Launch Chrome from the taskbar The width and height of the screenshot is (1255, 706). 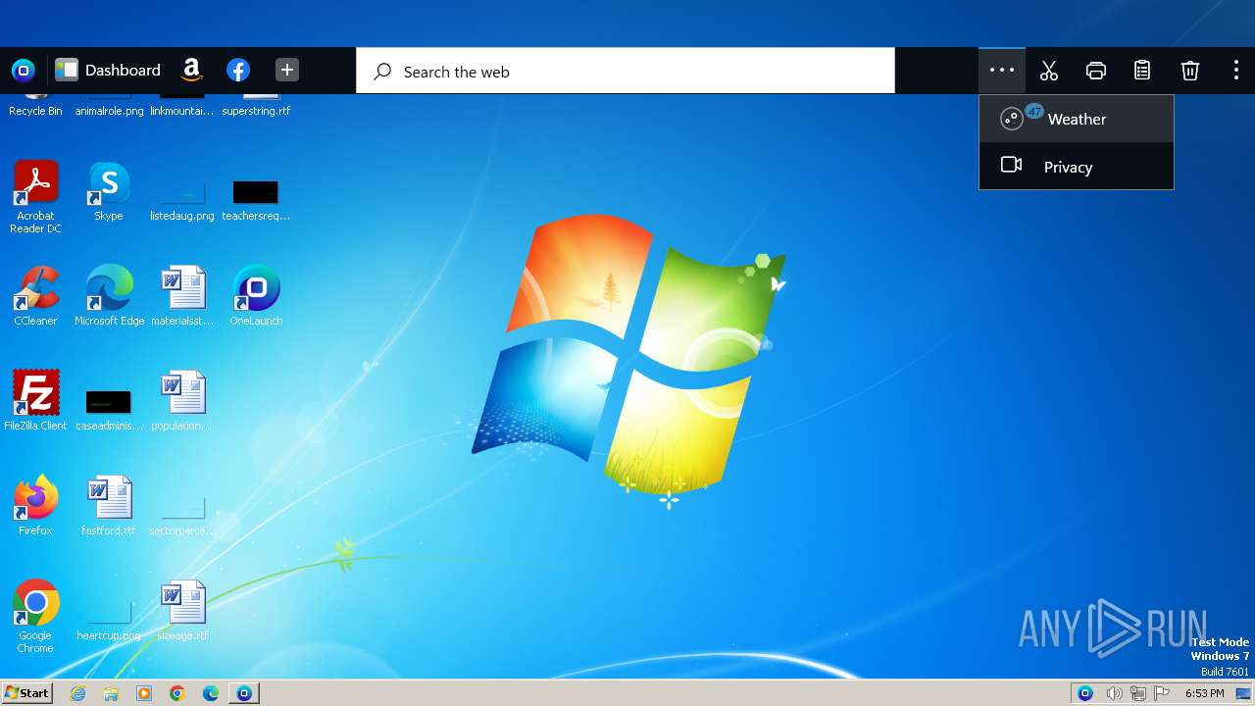point(177,693)
